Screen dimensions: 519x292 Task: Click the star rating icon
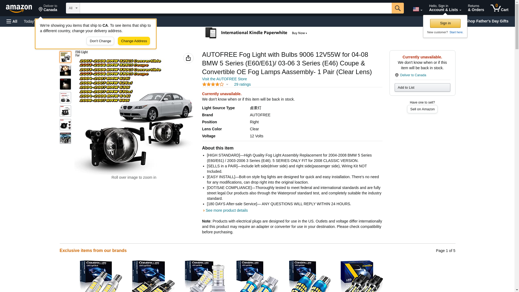coord(213,84)
